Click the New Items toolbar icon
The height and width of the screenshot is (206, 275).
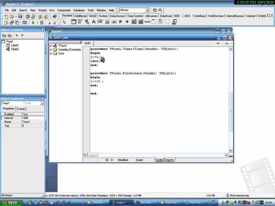[x=6, y=17]
